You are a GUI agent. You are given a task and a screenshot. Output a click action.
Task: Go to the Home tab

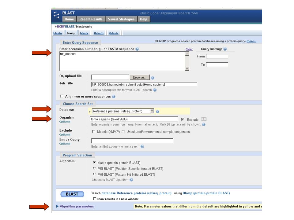(69, 19)
